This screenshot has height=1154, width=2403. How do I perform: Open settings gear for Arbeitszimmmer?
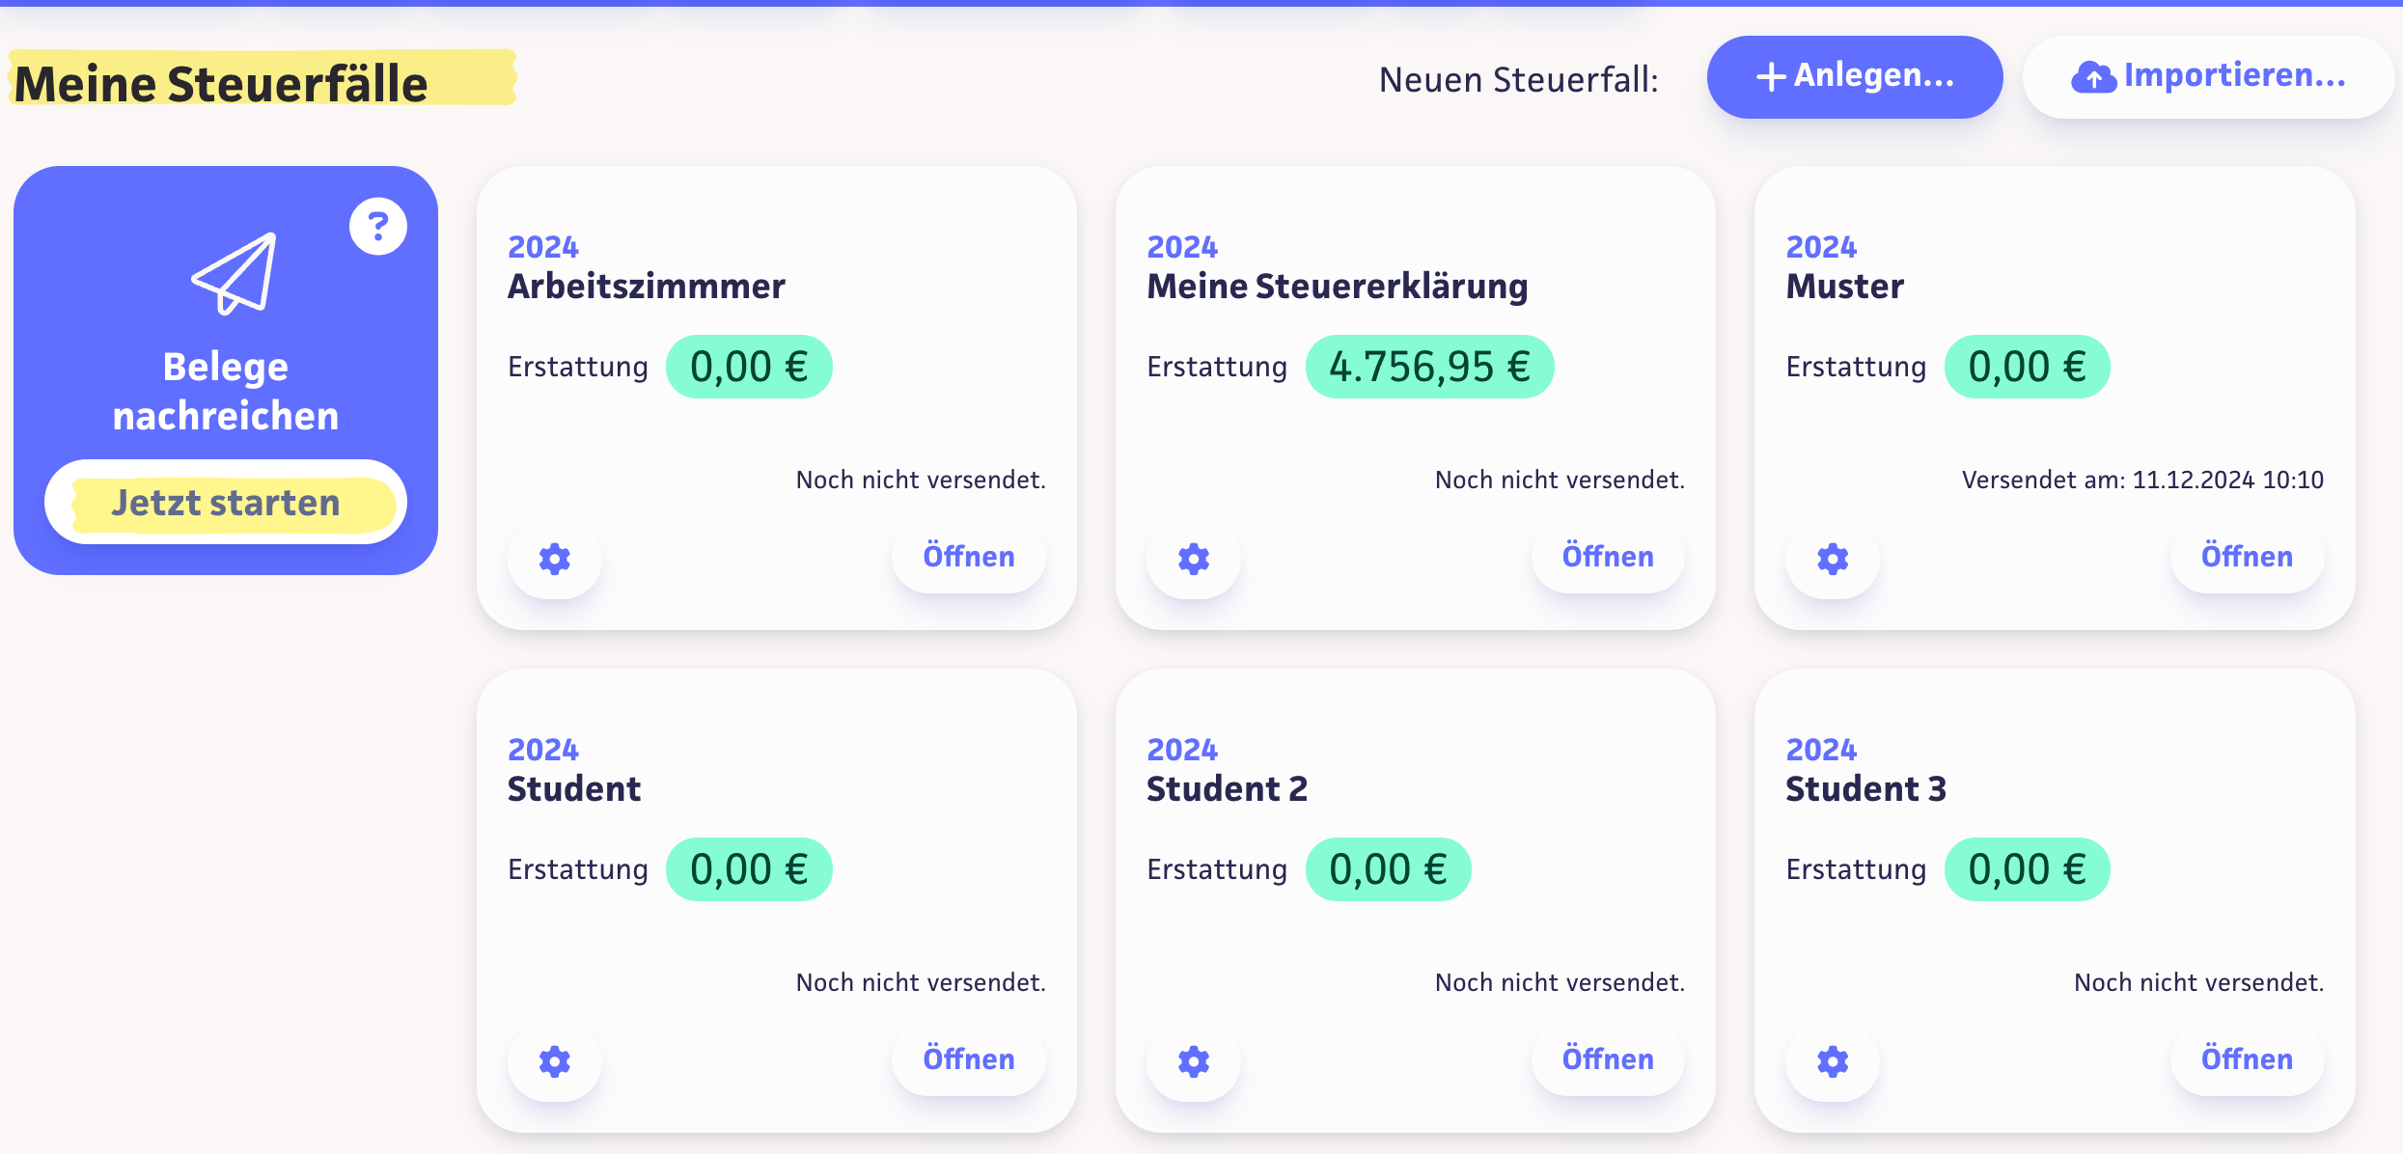[x=555, y=559]
